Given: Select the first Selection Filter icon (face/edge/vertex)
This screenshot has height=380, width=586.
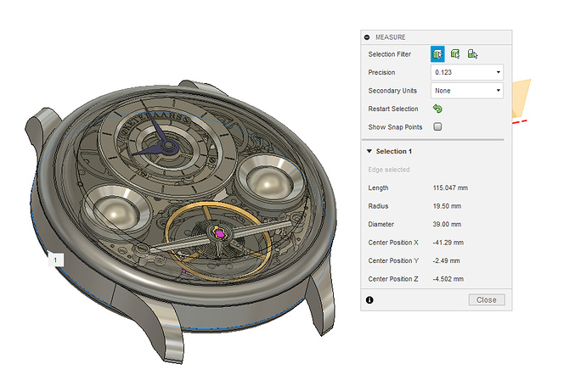Looking at the screenshot, I should tap(438, 54).
